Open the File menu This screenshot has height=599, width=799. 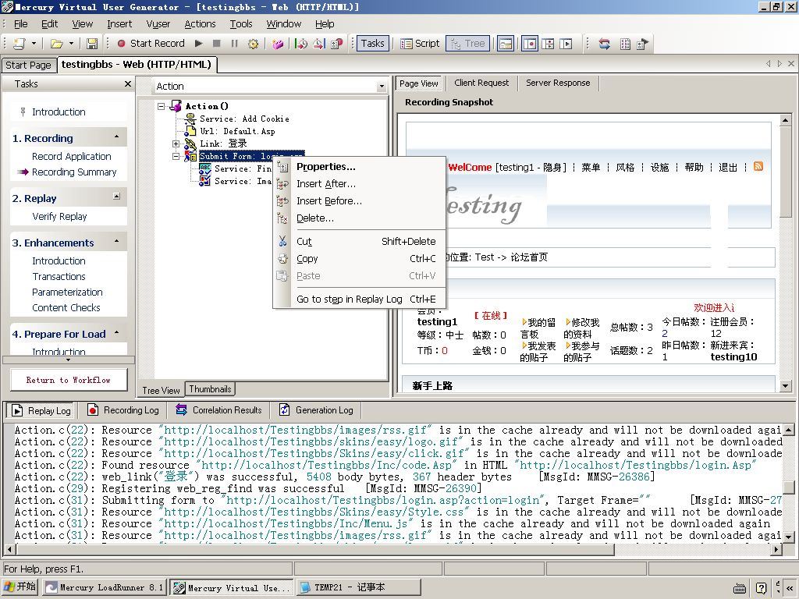[21, 24]
